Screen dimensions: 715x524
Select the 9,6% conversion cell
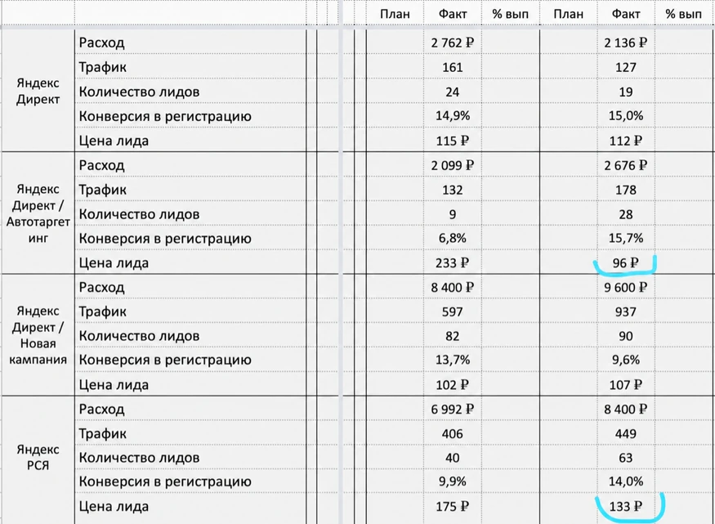tap(626, 360)
